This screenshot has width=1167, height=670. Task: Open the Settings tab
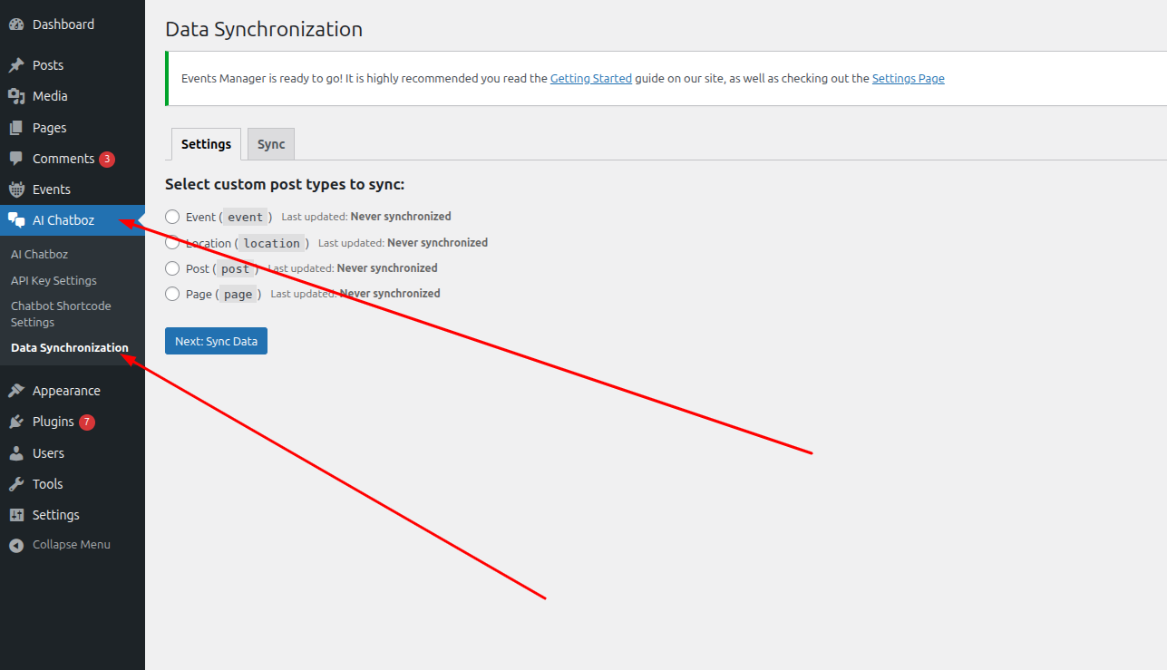pos(206,144)
